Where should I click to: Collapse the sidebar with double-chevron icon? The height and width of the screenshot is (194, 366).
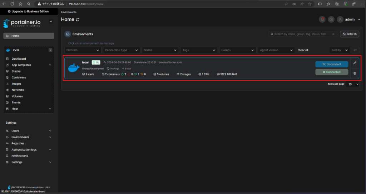point(51,21)
